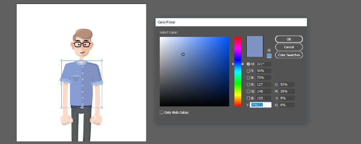This screenshot has width=361, height=144.
Task: Click the character's black glasses
Action: (82, 45)
